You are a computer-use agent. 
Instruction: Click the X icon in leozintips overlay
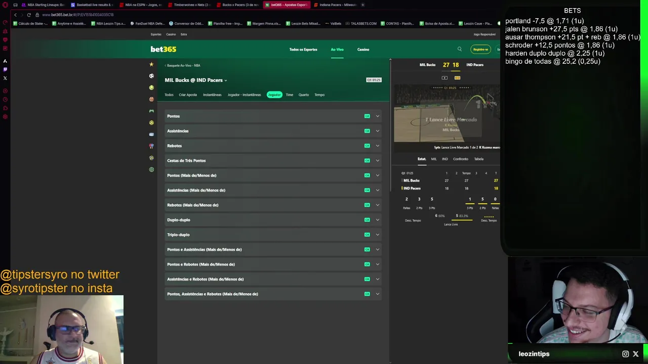(x=636, y=354)
